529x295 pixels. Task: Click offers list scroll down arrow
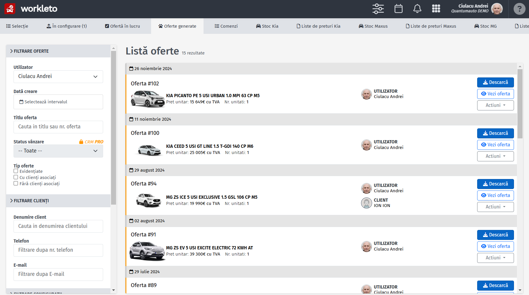coord(520,290)
